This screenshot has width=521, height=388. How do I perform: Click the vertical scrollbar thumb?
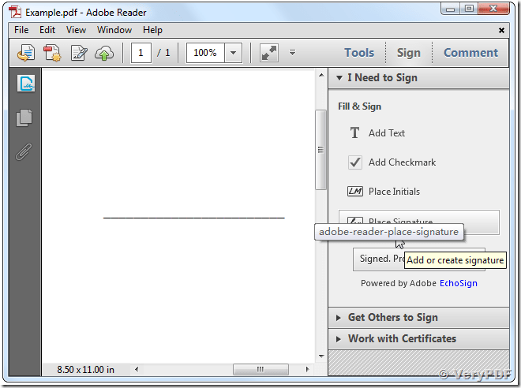320,150
